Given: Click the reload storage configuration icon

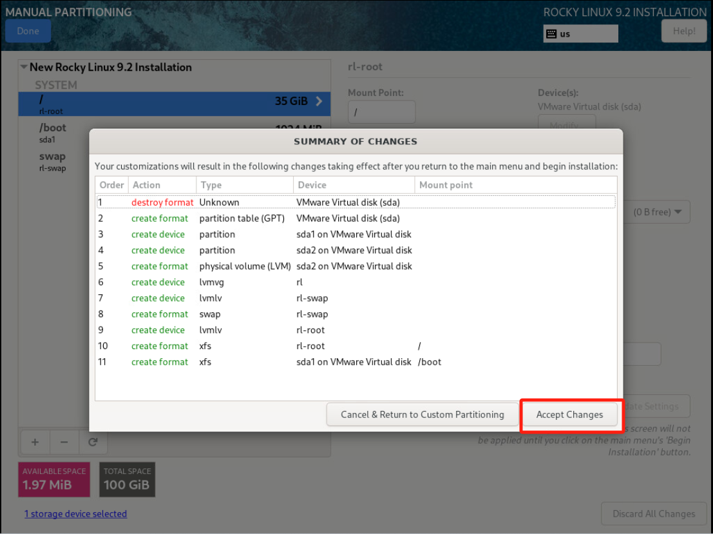Looking at the screenshot, I should pos(93,442).
